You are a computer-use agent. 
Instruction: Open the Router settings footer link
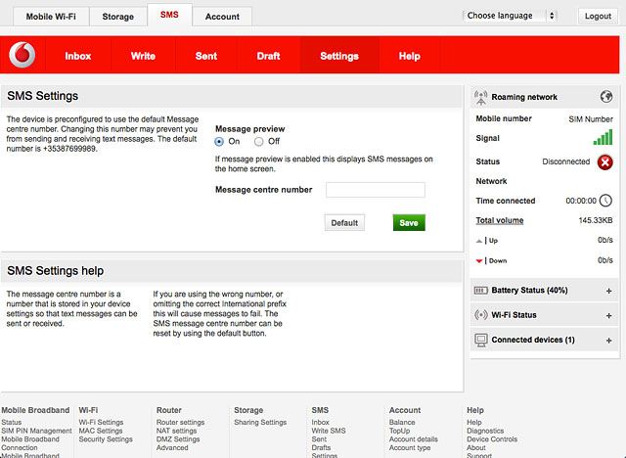180,422
